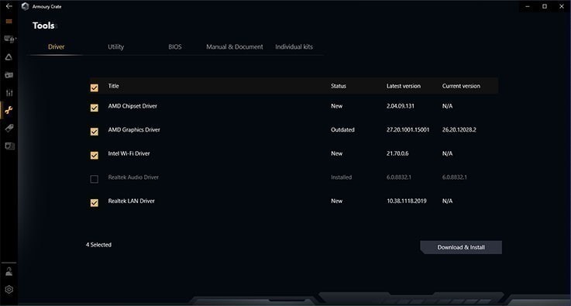Viewport: 571px width, 306px height.
Task: Open the hamburger menu in sidebar
Action: click(x=9, y=22)
